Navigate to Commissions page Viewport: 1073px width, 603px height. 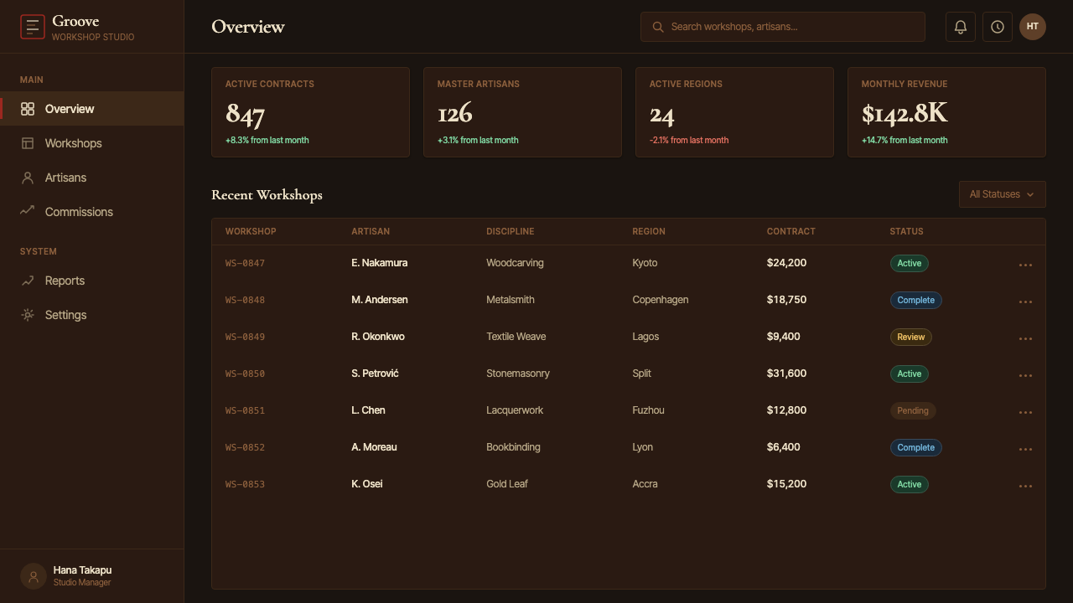pyautogui.click(x=92, y=212)
